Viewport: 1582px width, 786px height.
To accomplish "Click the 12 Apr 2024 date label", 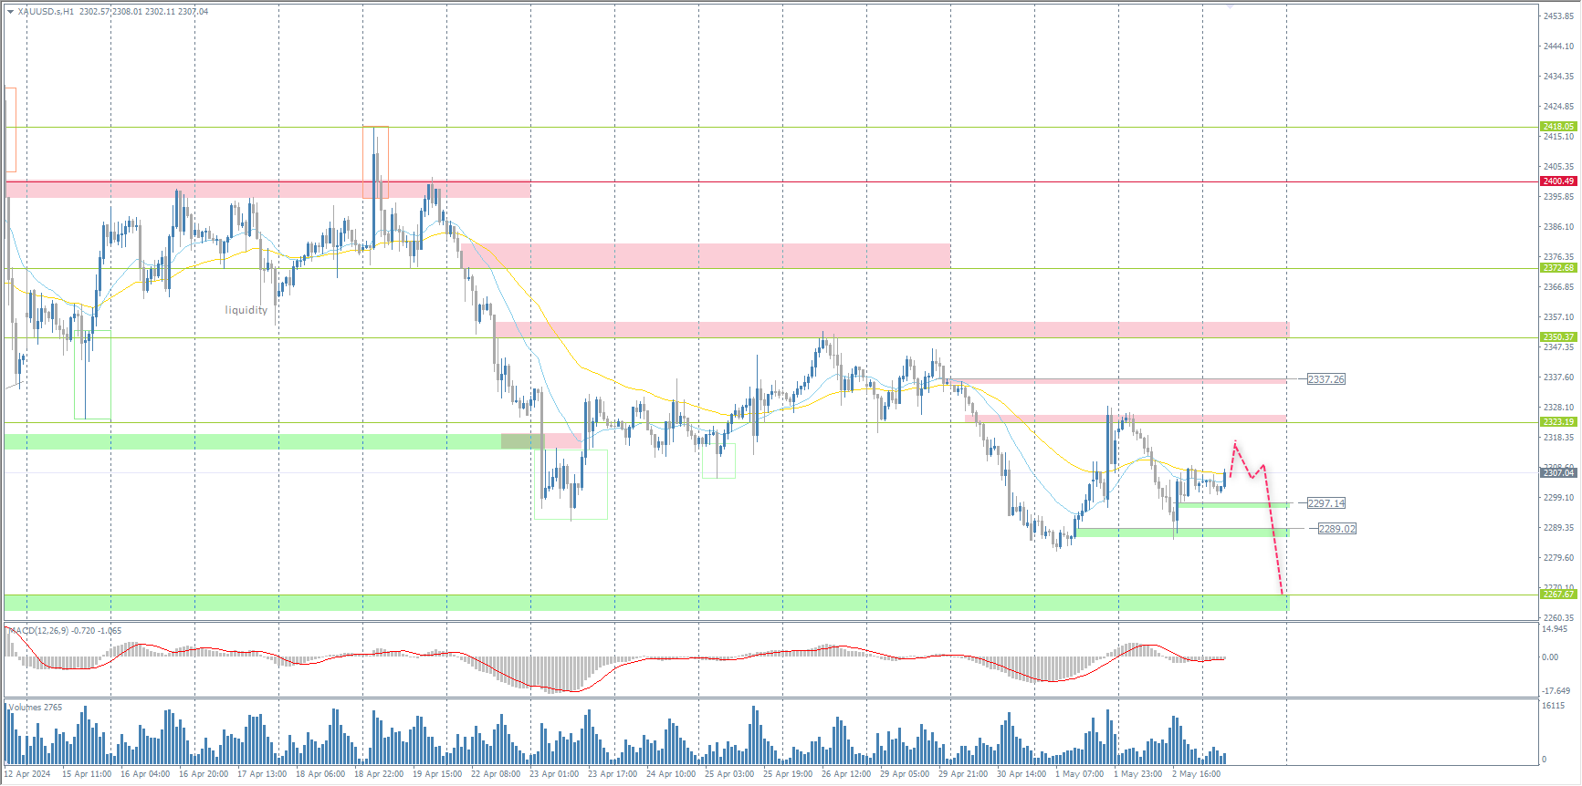I will coord(27,774).
